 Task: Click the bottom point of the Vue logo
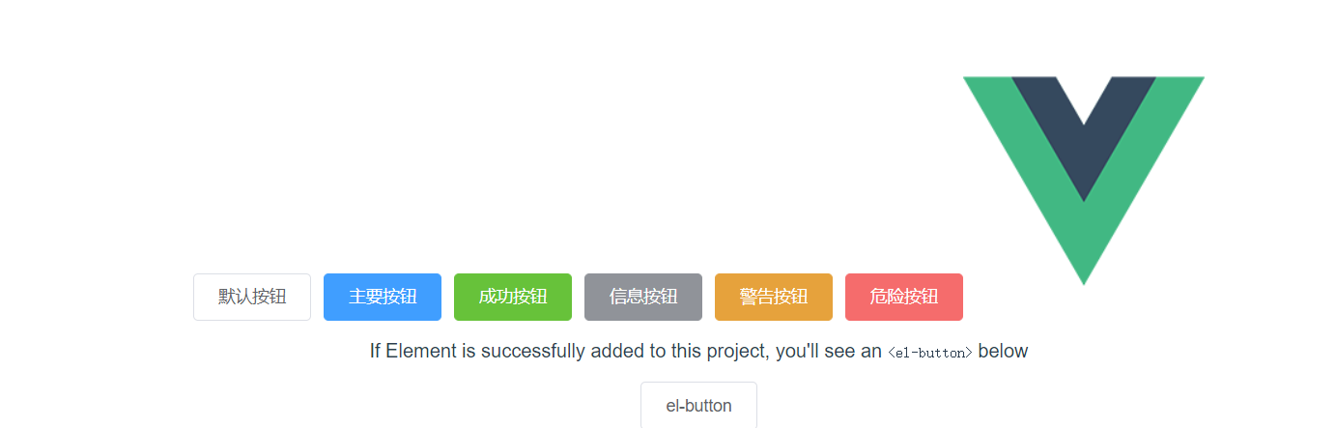pos(1084,278)
